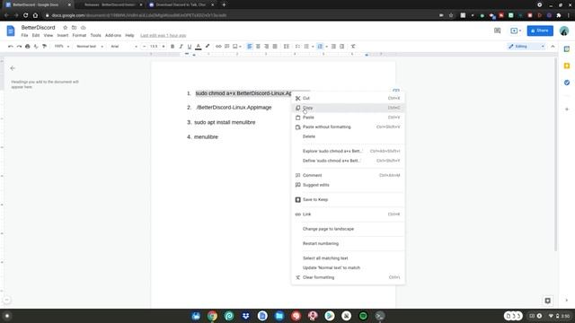
Task: Click the blue Share button
Action: [x=540, y=31]
